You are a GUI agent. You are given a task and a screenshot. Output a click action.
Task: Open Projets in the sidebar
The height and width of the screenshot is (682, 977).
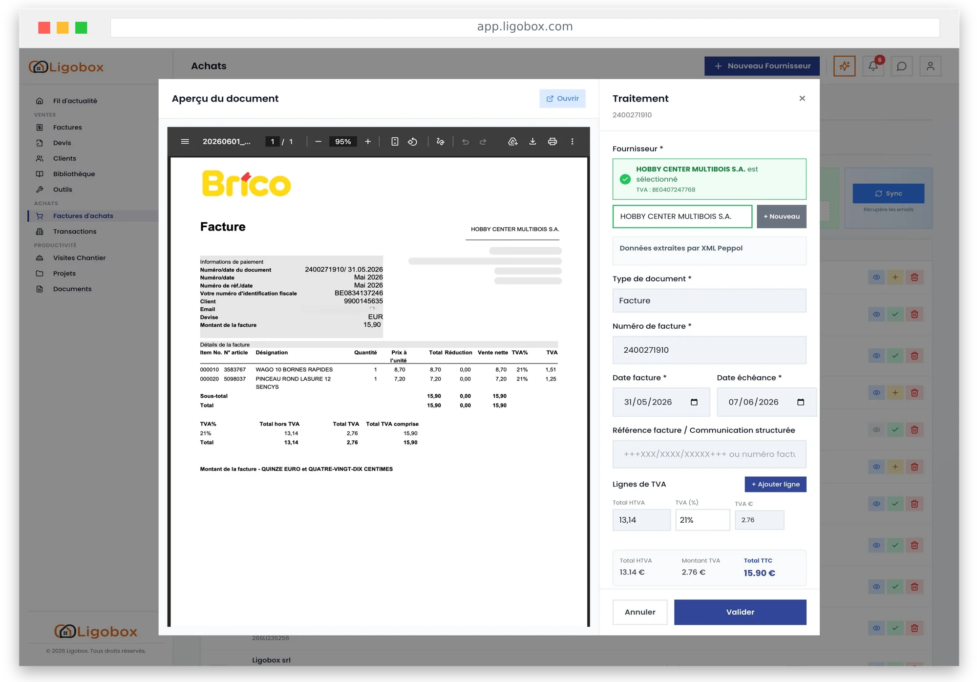click(x=64, y=274)
